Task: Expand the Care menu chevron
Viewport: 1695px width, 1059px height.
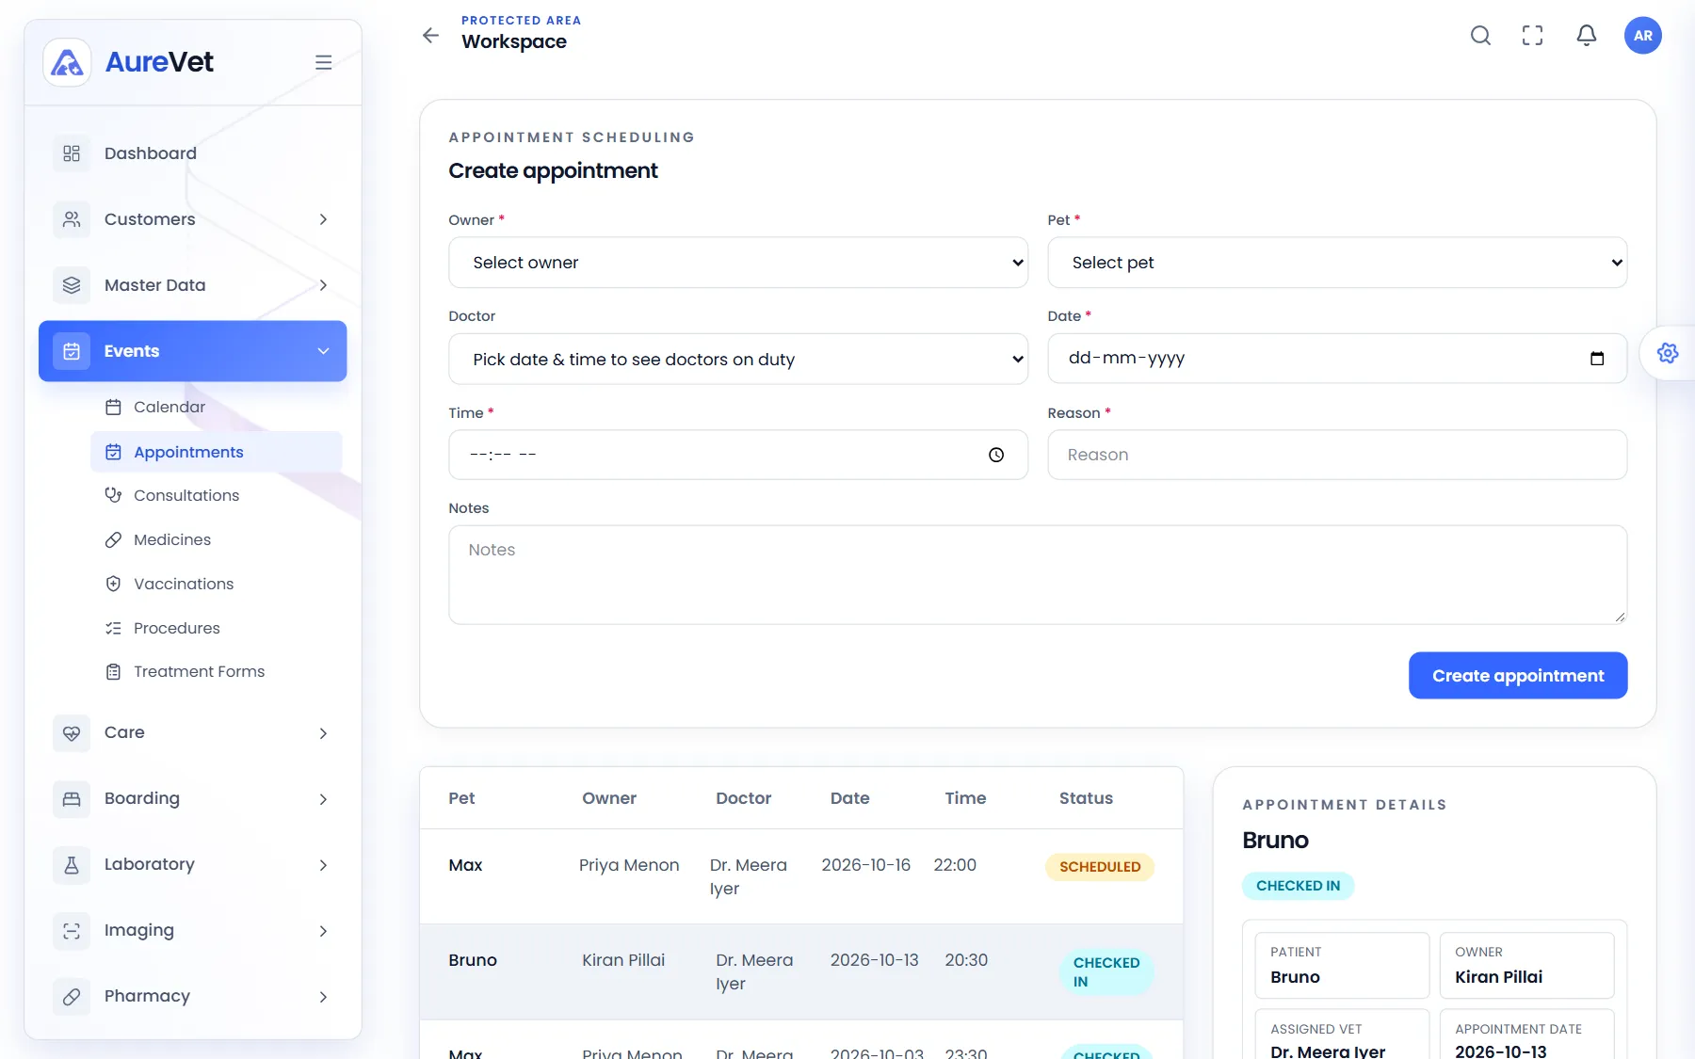Action: click(x=323, y=733)
